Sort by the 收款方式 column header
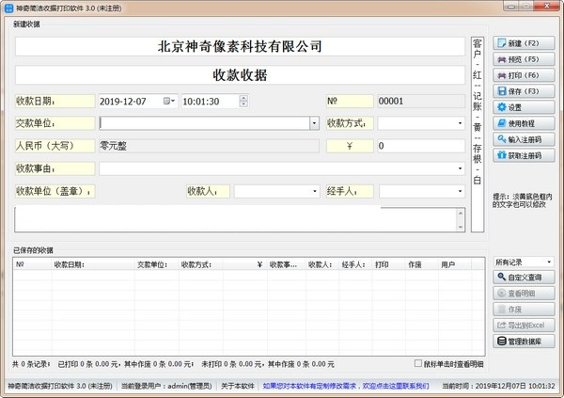 200,264
